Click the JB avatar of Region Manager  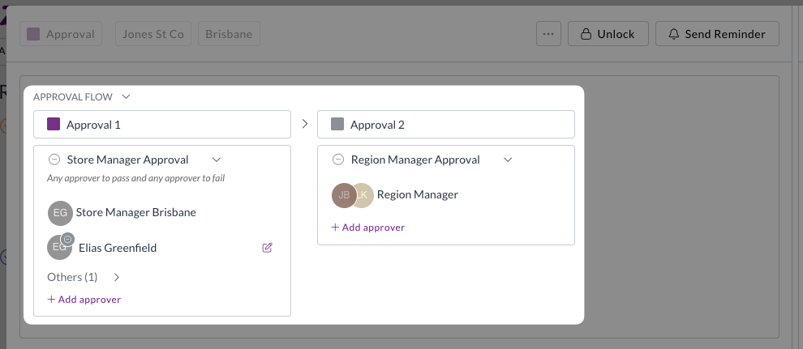tap(343, 195)
